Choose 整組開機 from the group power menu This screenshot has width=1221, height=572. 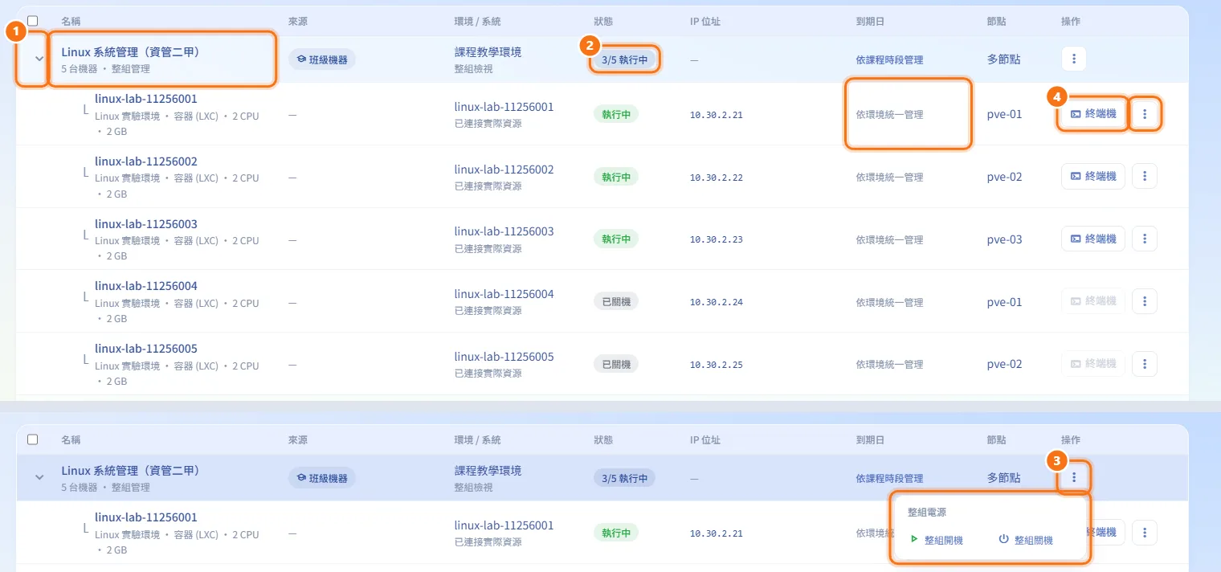pyautogui.click(x=937, y=541)
